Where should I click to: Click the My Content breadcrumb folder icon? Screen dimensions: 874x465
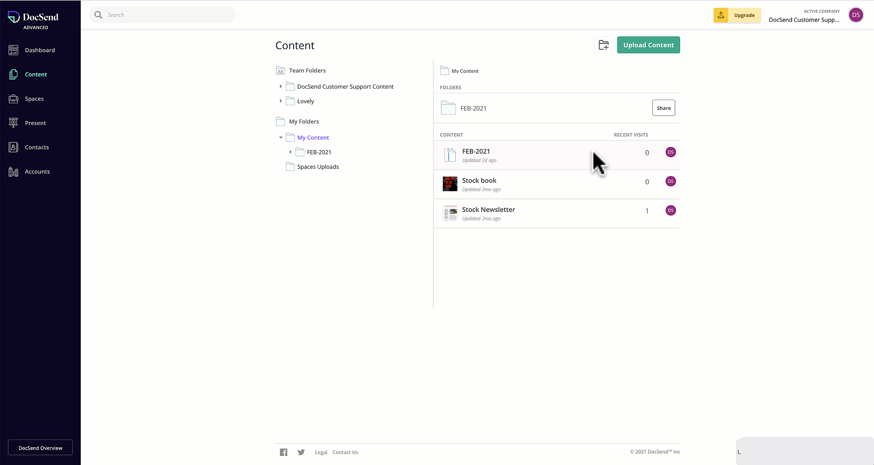pyautogui.click(x=444, y=71)
